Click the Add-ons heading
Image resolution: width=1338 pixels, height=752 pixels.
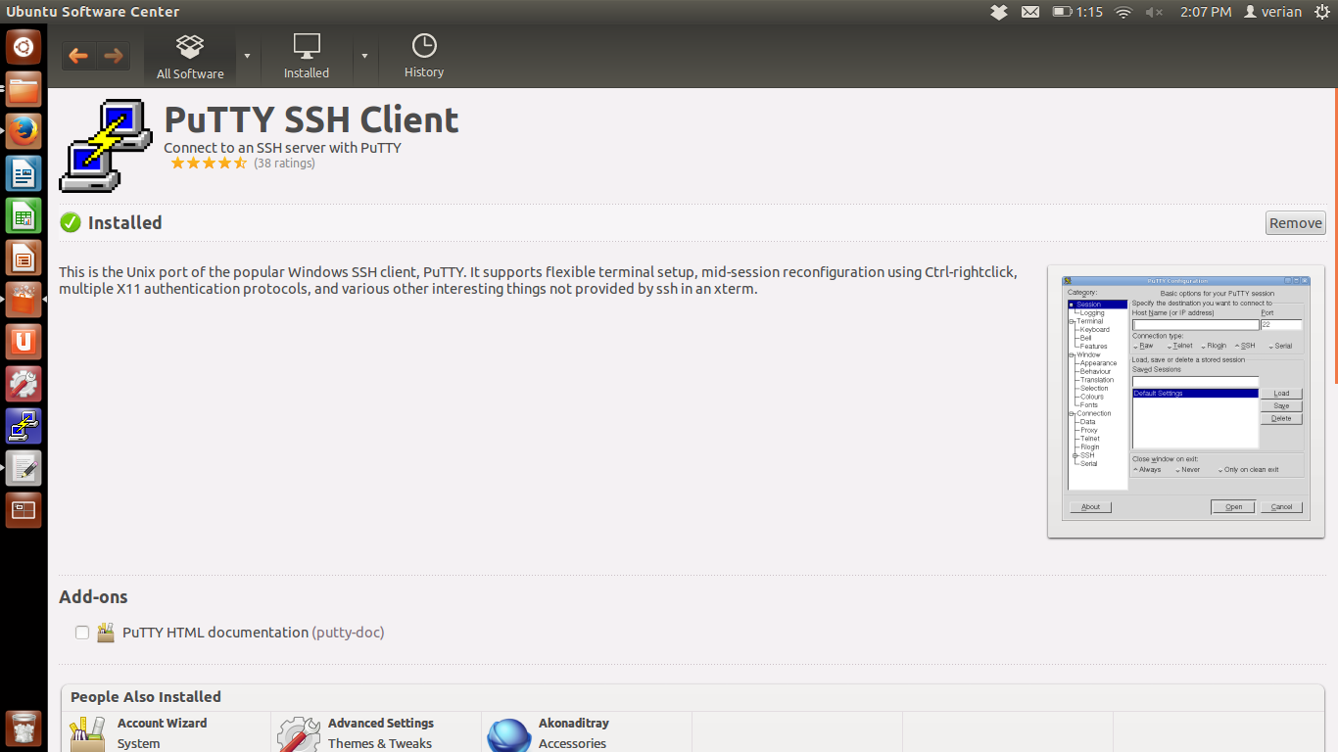tap(93, 597)
